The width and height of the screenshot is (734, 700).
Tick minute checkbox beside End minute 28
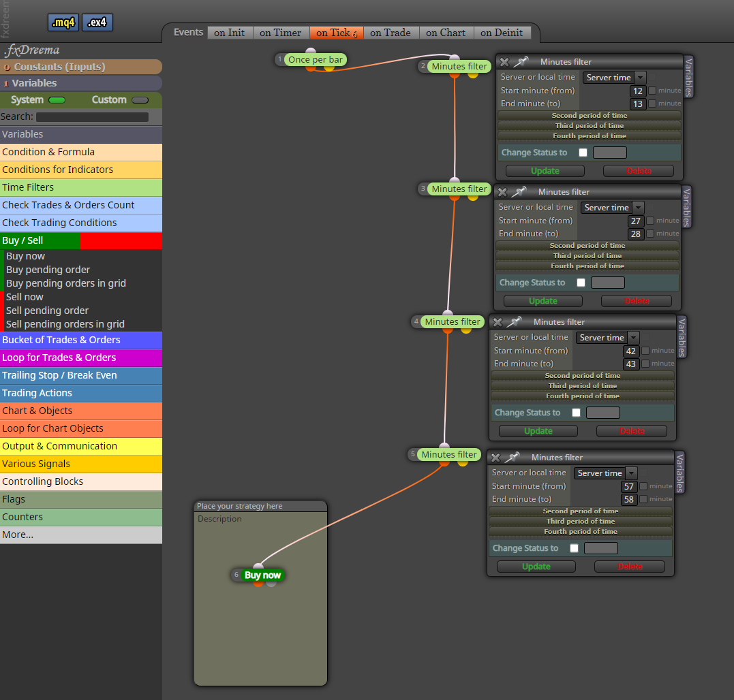coord(649,234)
